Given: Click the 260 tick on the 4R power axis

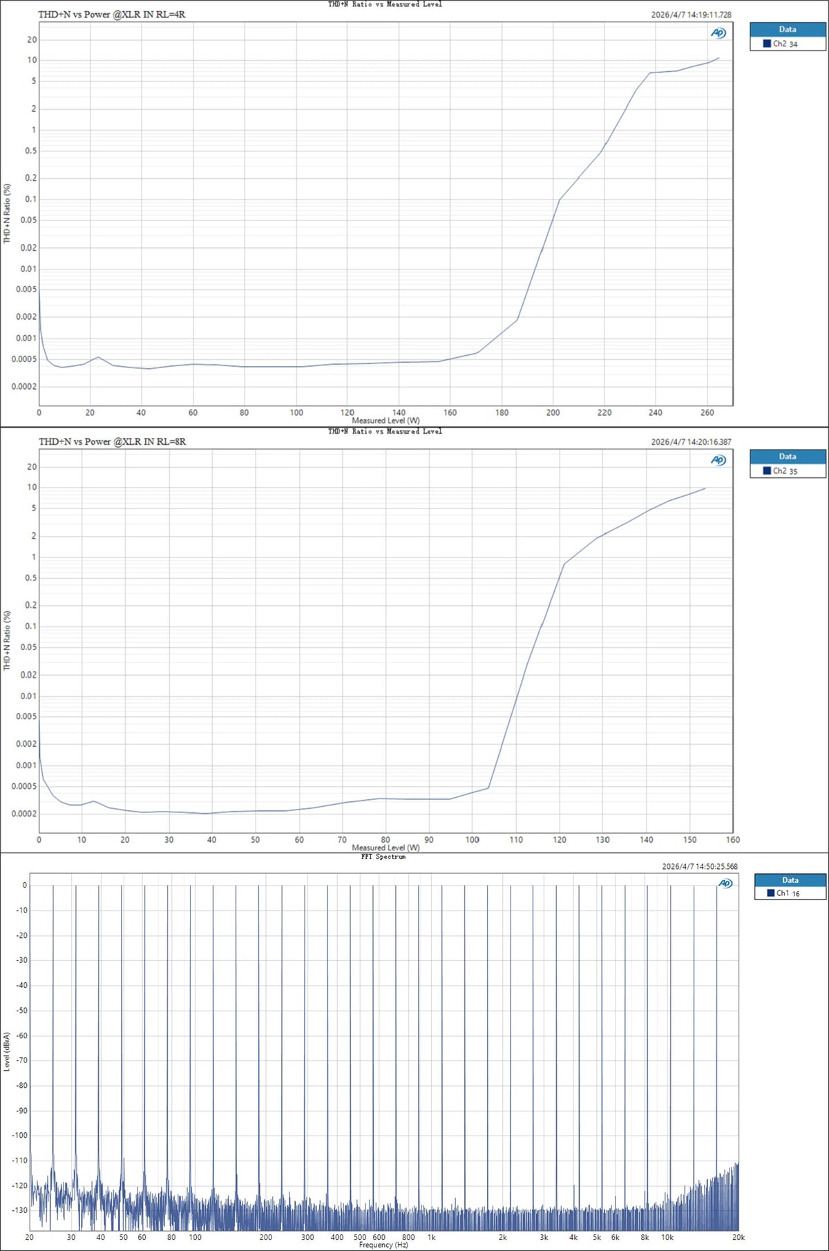Looking at the screenshot, I should 707,412.
